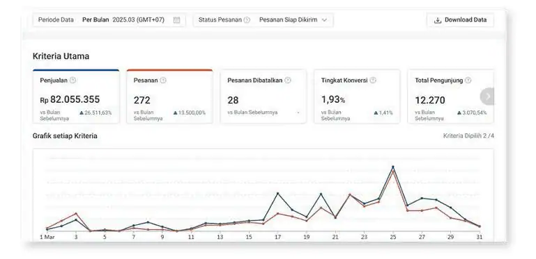
Task: Click info icon beside Total Pengunjung
Action: pyautogui.click(x=468, y=81)
